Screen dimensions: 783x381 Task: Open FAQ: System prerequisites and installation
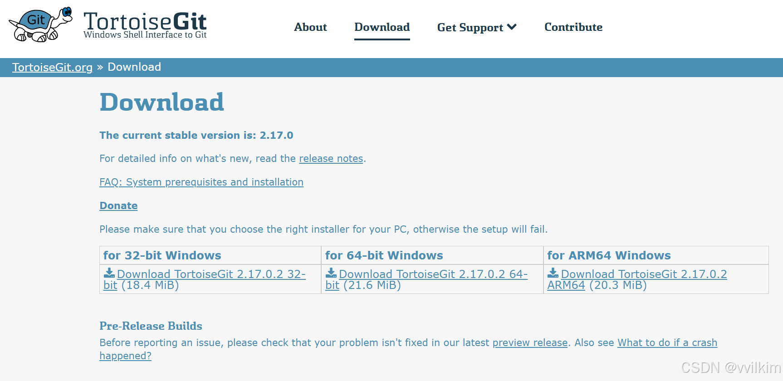pyautogui.click(x=201, y=182)
